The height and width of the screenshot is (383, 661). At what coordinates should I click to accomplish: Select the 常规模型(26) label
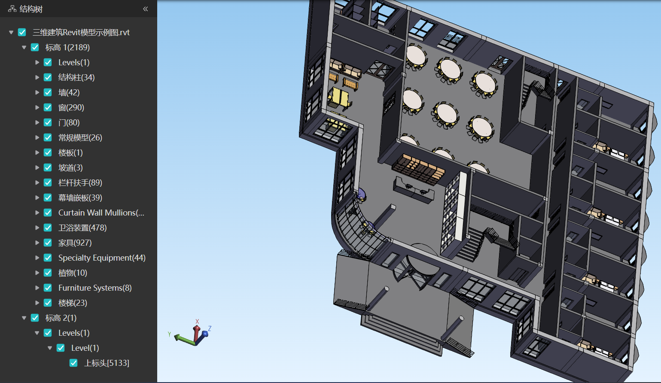[x=80, y=137]
